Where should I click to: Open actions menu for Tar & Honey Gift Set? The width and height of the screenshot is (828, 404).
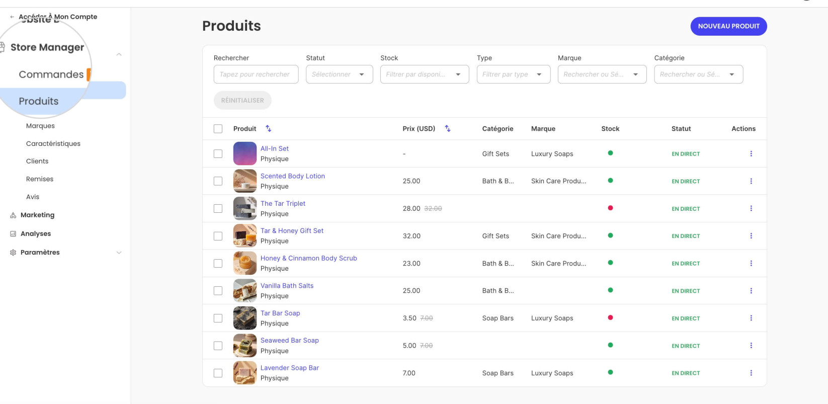click(751, 236)
